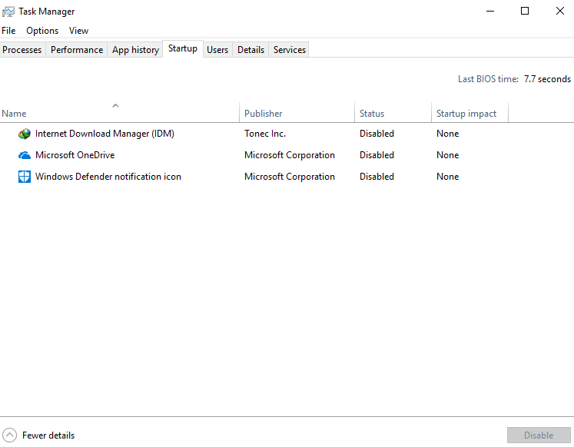The width and height of the screenshot is (574, 447).
Task: Click None impact for Microsoft OneDrive
Action: coord(447,155)
